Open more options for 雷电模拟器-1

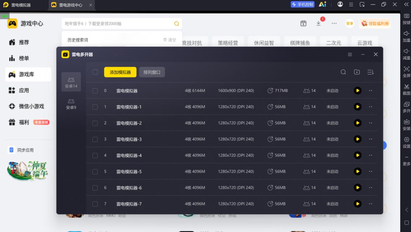[371, 107]
